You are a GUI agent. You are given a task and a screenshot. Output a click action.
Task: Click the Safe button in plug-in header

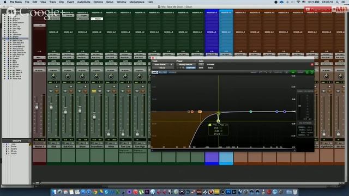tap(201, 68)
